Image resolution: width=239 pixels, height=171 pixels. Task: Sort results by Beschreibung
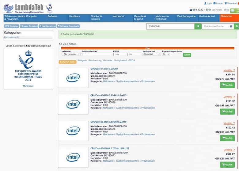pyautogui.click(x=95, y=60)
